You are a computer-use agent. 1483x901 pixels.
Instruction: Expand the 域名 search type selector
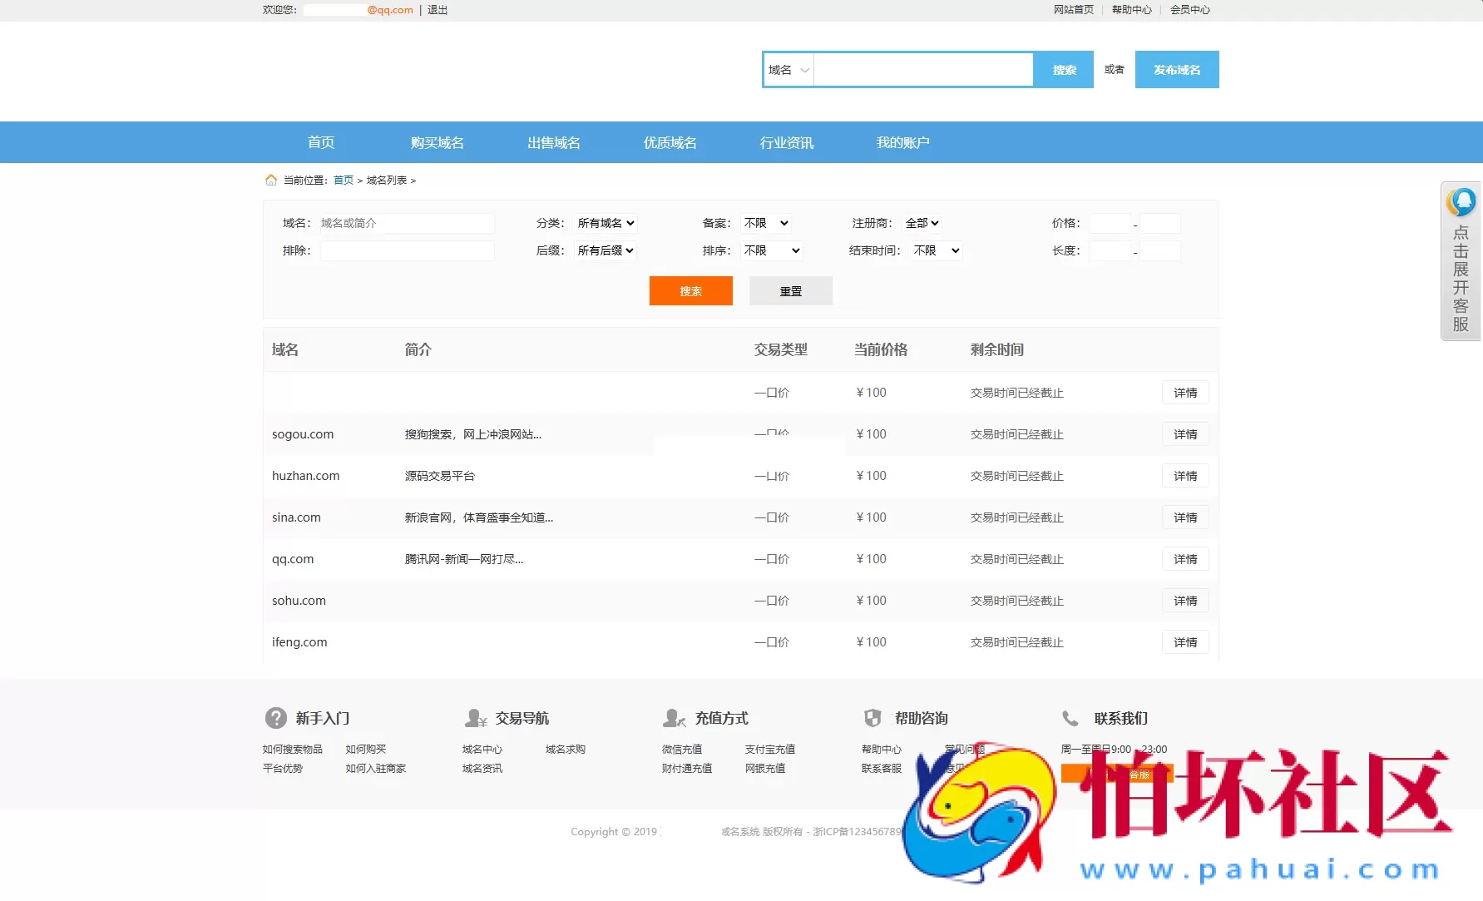click(x=787, y=70)
